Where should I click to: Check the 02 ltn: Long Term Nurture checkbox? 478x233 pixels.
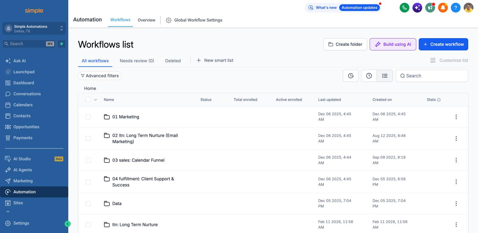tap(88, 138)
